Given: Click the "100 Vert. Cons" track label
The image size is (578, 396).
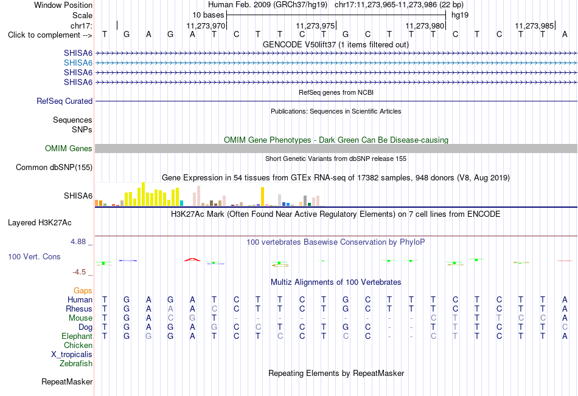Looking at the screenshot, I should [34, 256].
